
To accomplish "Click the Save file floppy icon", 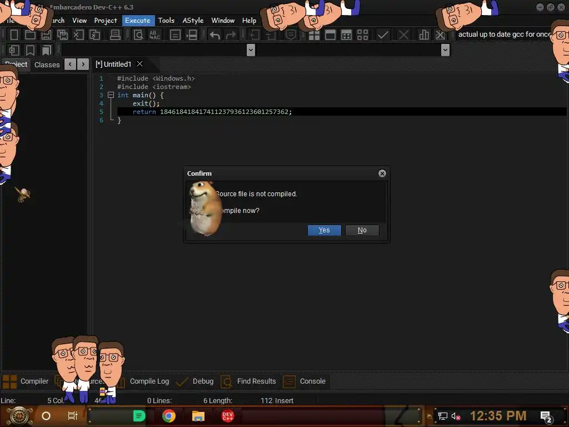I will click(46, 35).
